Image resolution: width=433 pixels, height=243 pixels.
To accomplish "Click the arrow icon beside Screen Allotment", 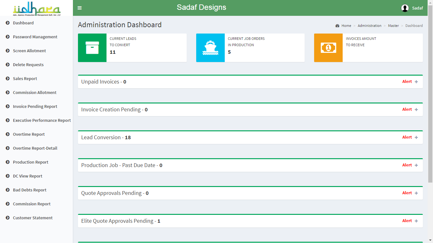I will [x=8, y=51].
